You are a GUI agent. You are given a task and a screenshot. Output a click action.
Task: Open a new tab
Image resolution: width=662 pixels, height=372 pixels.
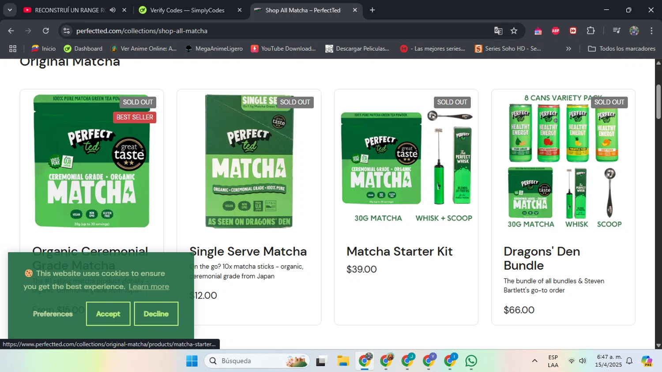click(x=372, y=10)
